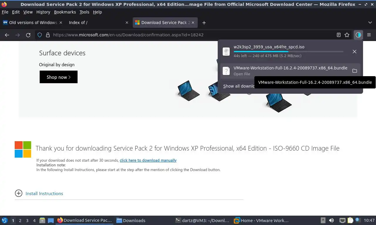
Task: Activate the Firefox taskbar window button
Action: point(85,220)
